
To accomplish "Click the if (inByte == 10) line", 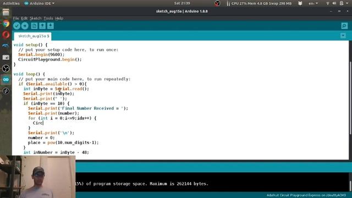I will click(x=46, y=103).
